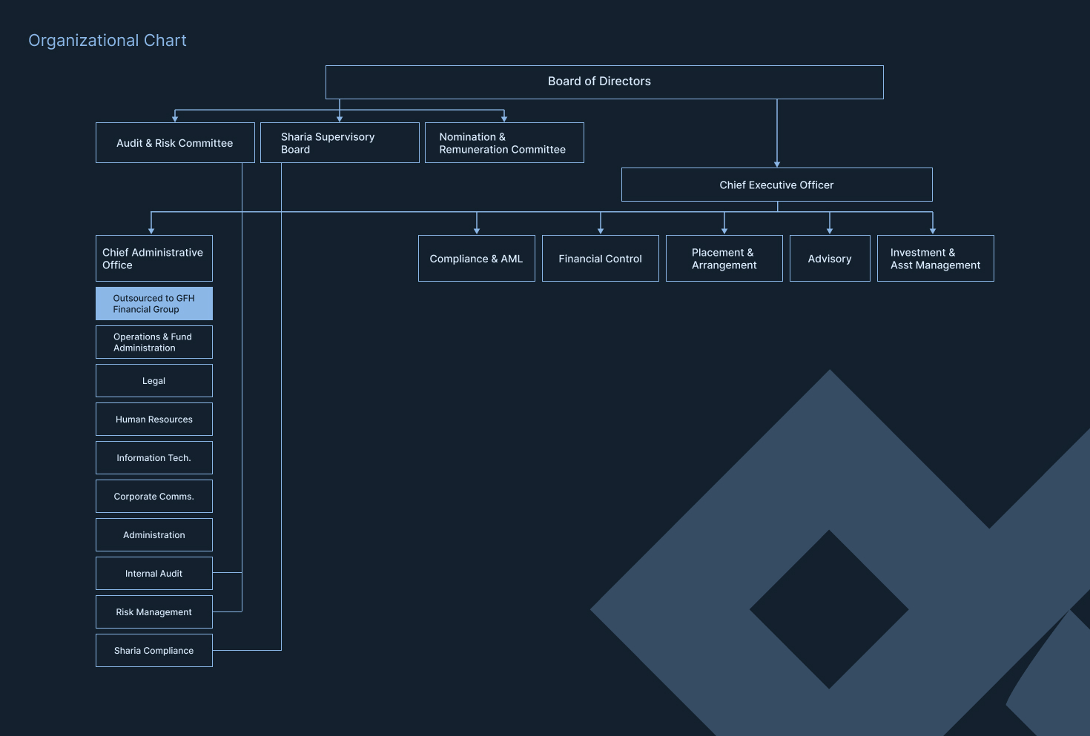1090x736 pixels.
Task: Click the Compliance & AML box
Action: (x=476, y=259)
